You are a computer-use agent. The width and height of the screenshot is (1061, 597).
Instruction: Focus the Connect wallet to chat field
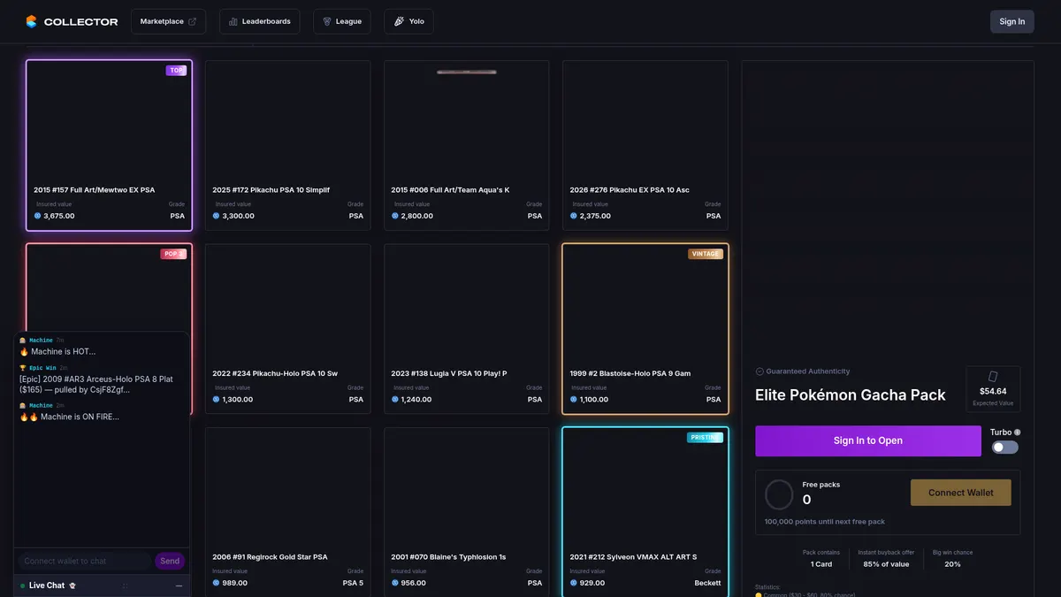click(84, 561)
